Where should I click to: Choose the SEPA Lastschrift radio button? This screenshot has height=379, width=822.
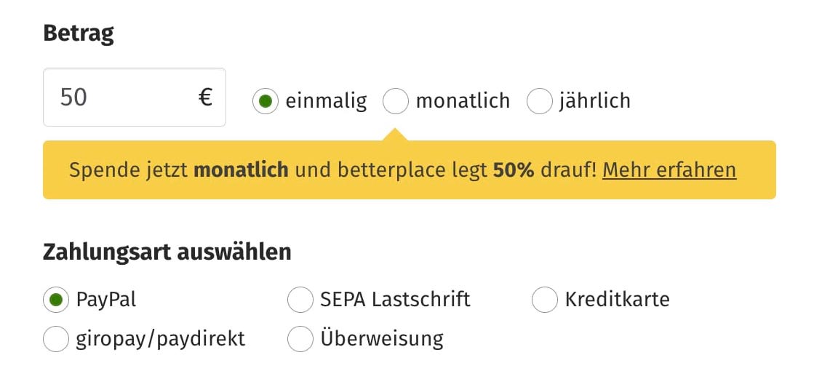tap(300, 299)
